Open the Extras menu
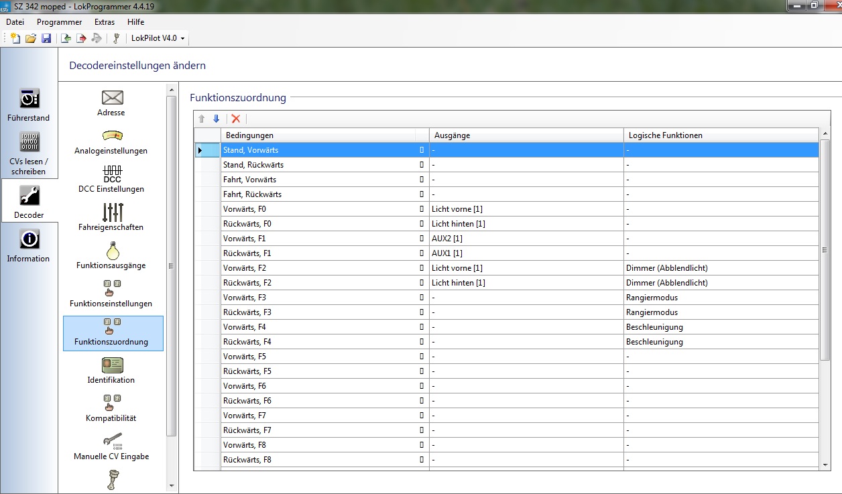The height and width of the screenshot is (494, 842). pos(105,22)
